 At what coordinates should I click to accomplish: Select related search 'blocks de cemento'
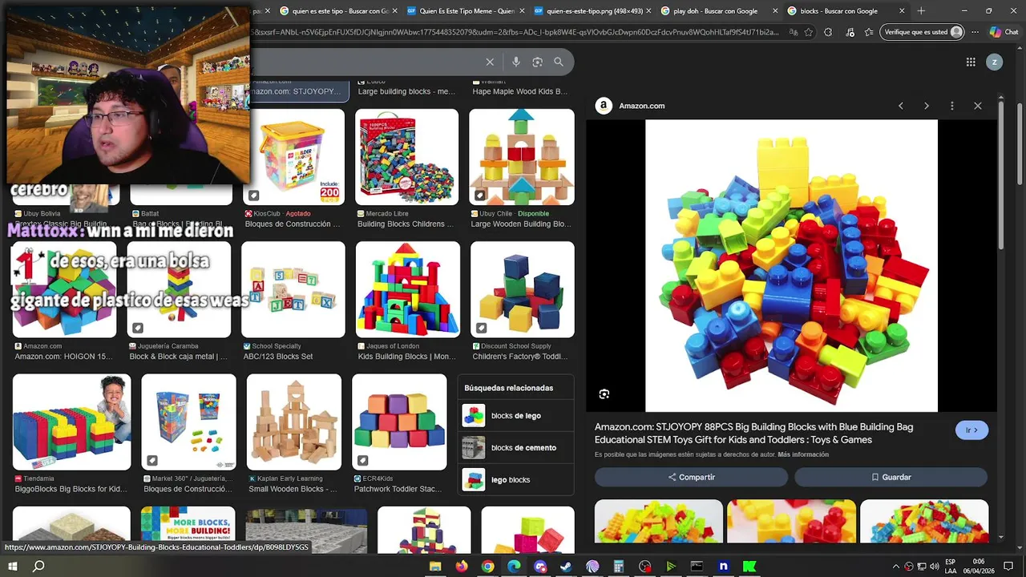coord(515,448)
